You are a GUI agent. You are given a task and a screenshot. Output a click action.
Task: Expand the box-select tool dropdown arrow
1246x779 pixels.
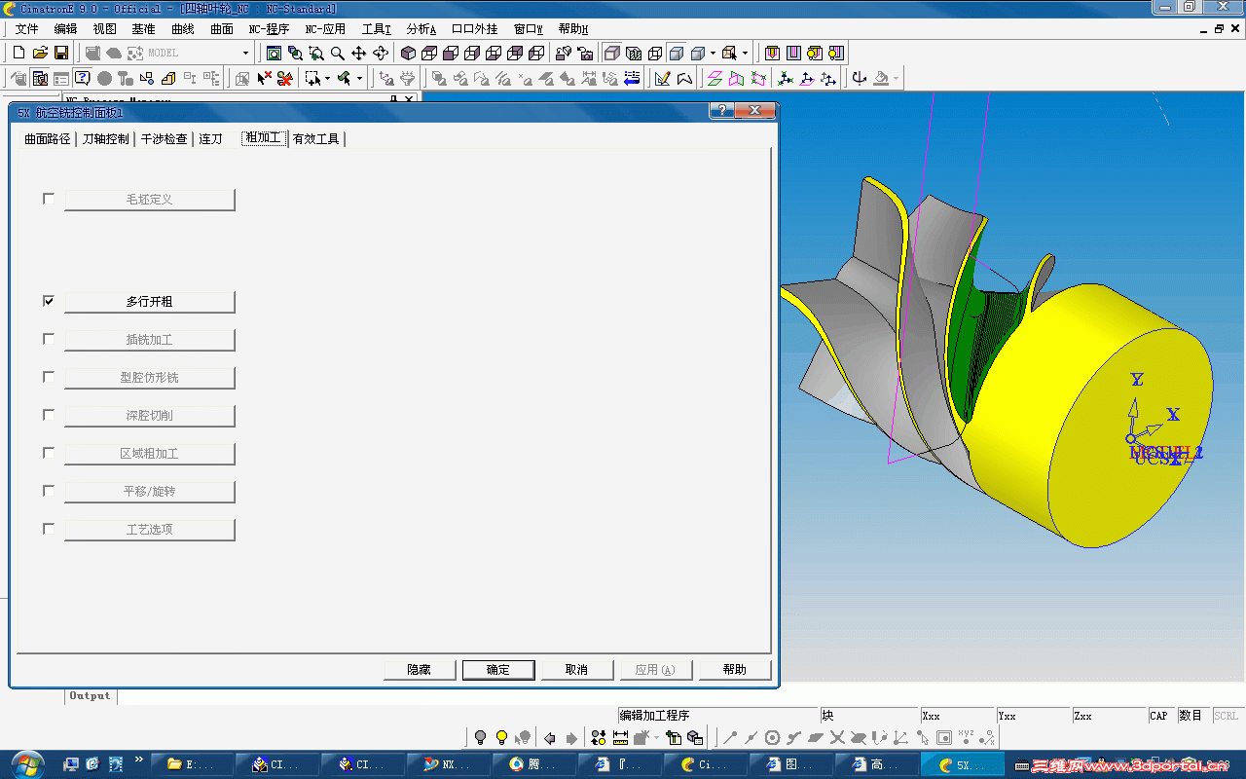pos(327,78)
